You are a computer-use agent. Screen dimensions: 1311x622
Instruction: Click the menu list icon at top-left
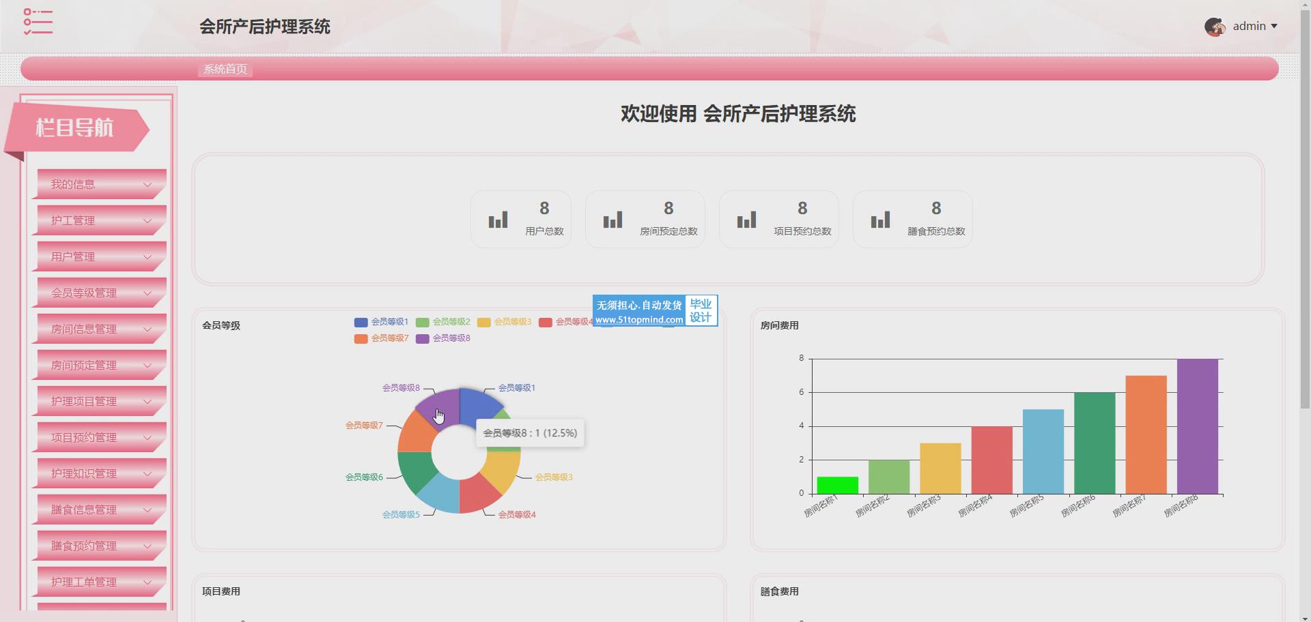[x=38, y=22]
